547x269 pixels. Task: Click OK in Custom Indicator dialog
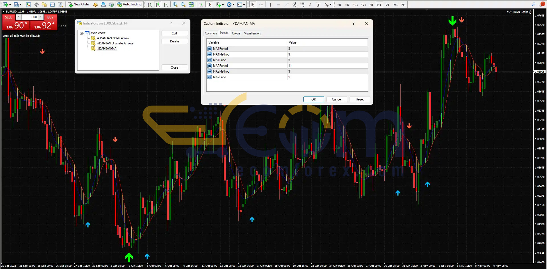click(x=314, y=99)
